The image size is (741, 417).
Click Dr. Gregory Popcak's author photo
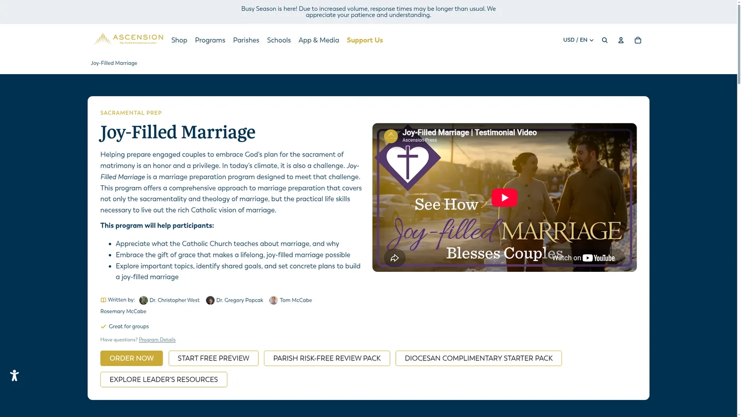coord(210,300)
